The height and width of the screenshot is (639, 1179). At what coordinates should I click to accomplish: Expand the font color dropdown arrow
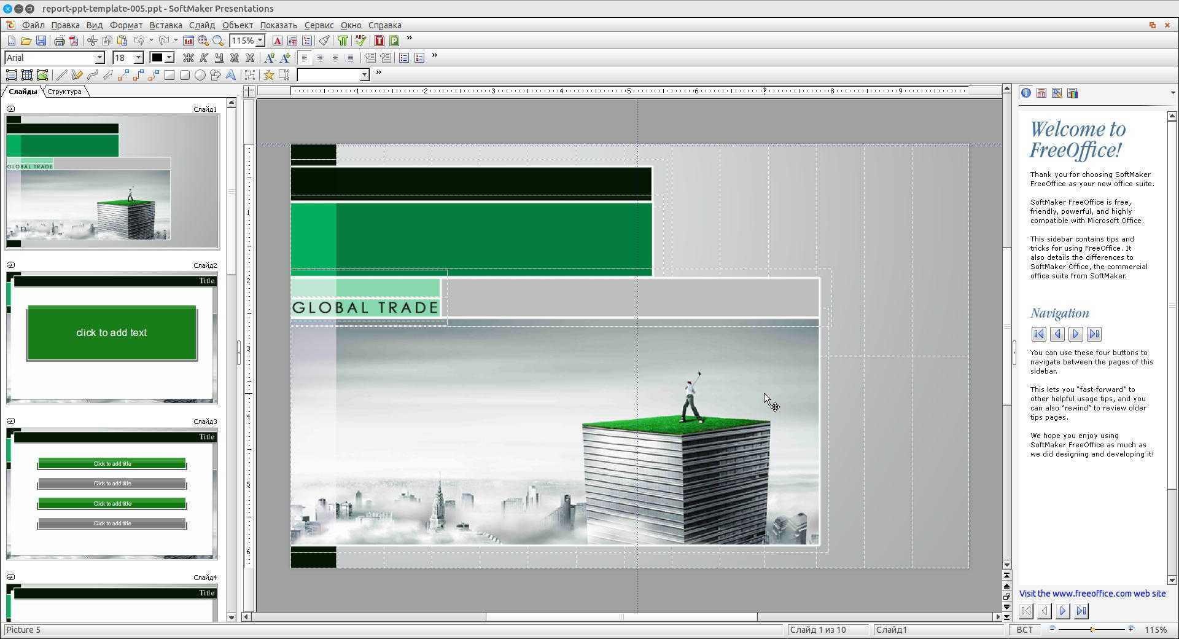169,58
